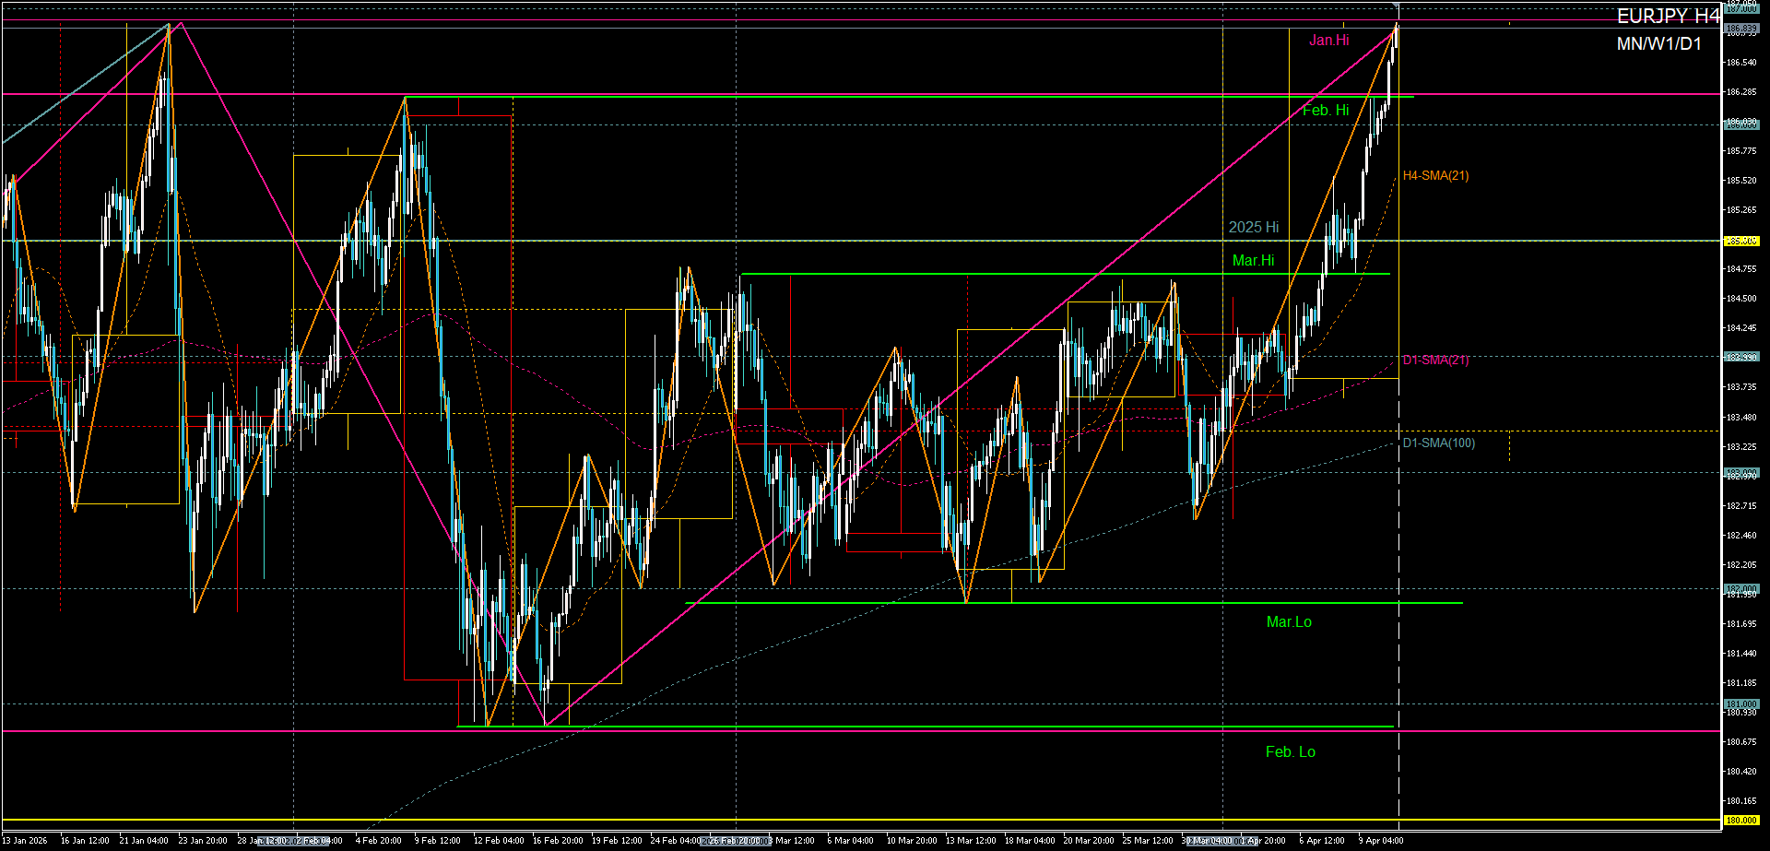This screenshot has height=851, width=1770.
Task: Click the 186.000 level tag on price axis
Action: pyautogui.click(x=1741, y=124)
